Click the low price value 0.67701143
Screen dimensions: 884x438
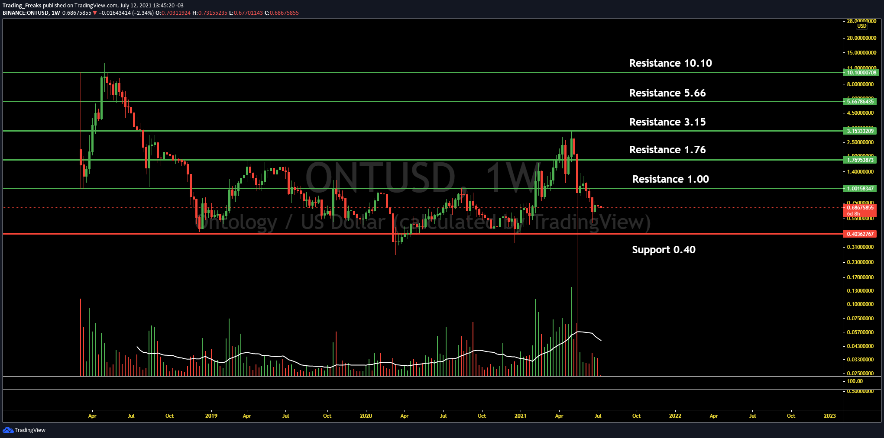click(x=248, y=13)
